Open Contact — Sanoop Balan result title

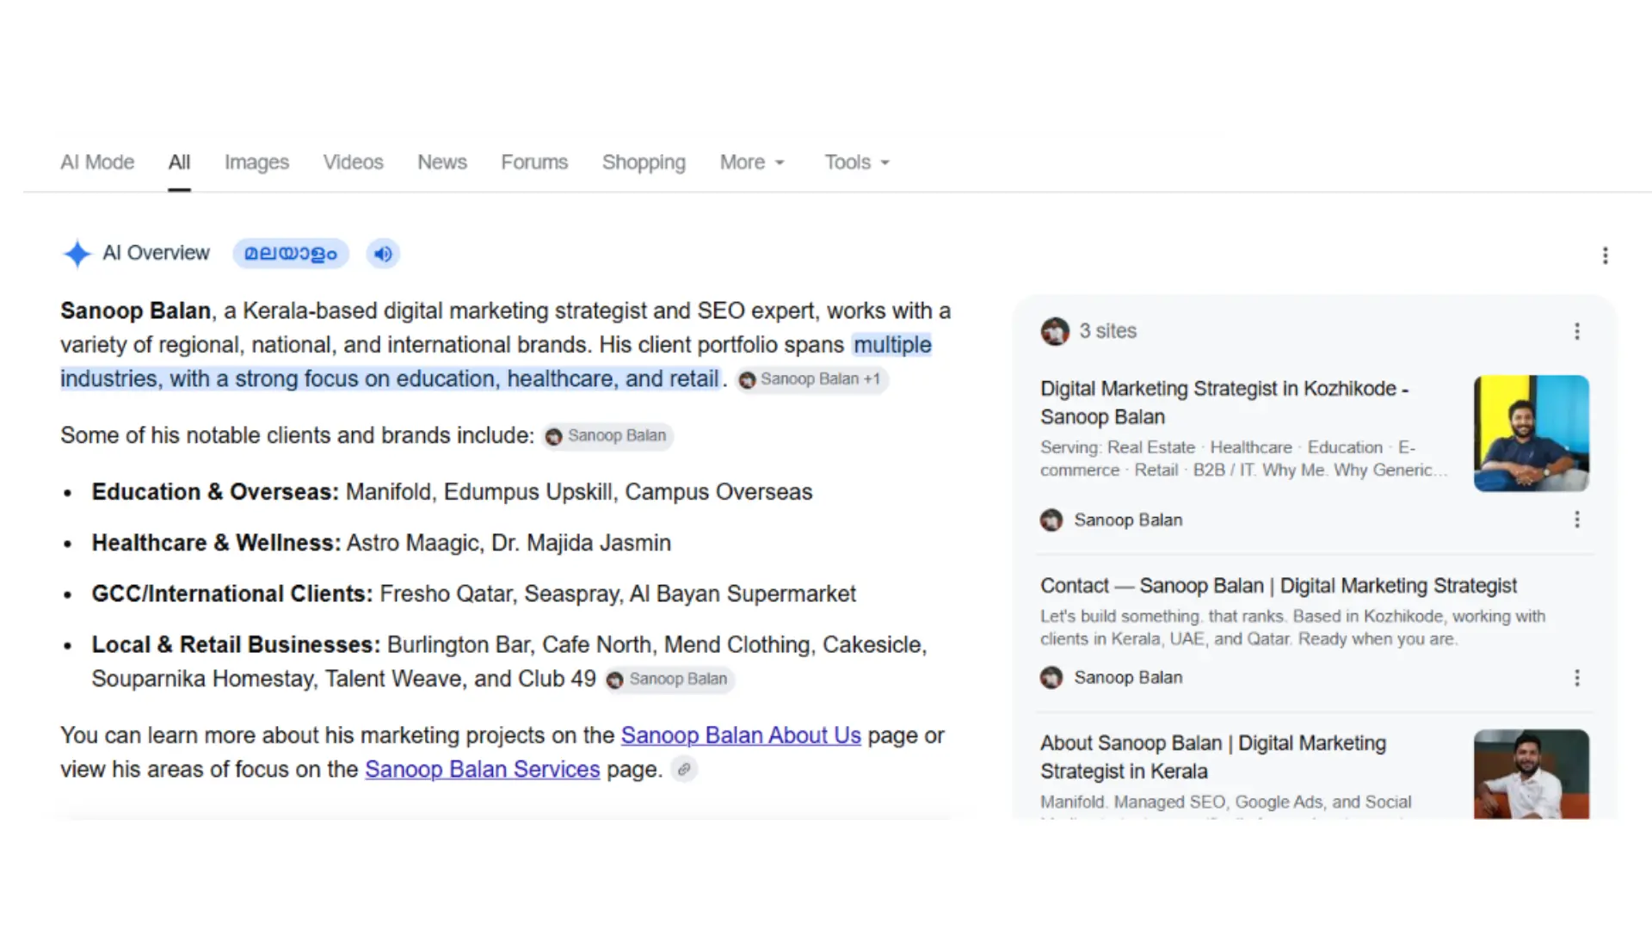(x=1279, y=586)
